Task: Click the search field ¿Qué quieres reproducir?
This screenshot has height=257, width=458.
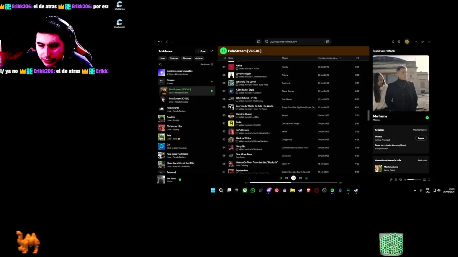Action: [x=293, y=42]
